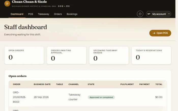This screenshot has height=111, width=178.
Task: Click the Open POS button
Action: tap(160, 33)
